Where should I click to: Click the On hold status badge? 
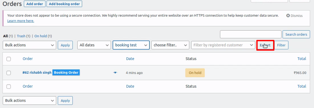195,73
